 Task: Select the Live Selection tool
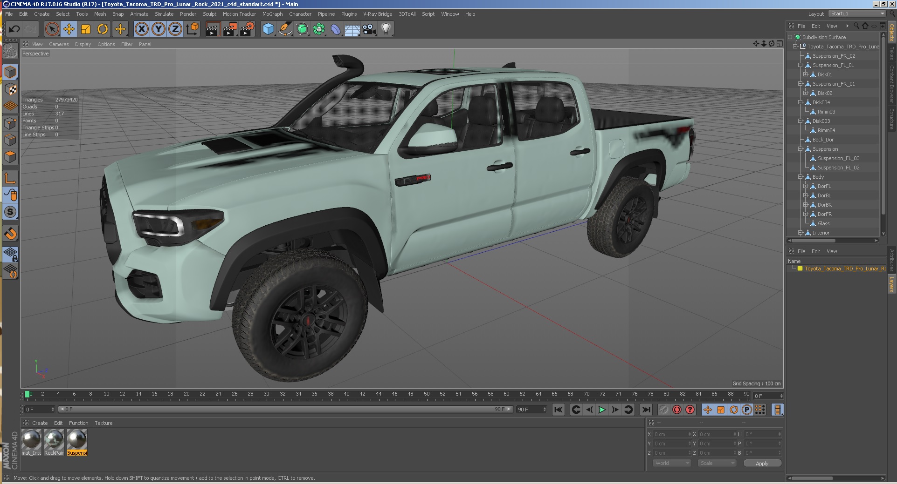(x=52, y=29)
